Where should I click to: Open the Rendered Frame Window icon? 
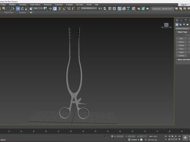[x=143, y=9]
